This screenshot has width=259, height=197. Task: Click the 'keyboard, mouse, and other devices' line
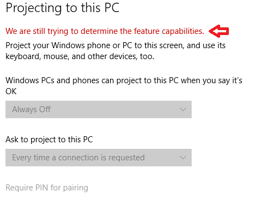[x=80, y=56]
